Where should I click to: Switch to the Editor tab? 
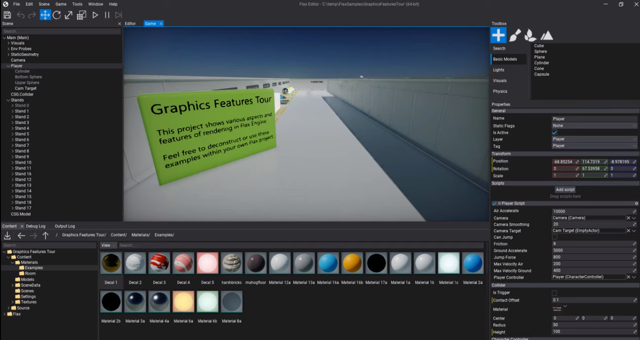(130, 23)
